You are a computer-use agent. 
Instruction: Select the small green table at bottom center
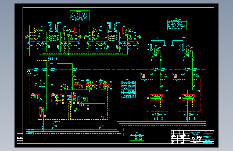(137, 137)
